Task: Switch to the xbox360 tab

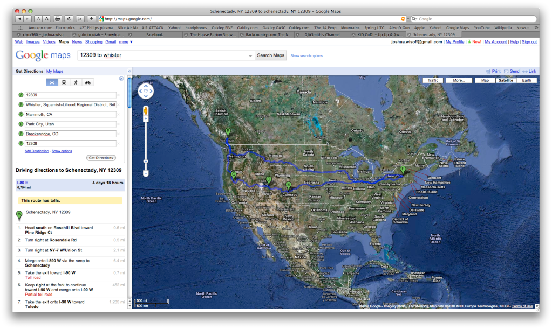Action: pyautogui.click(x=42, y=35)
